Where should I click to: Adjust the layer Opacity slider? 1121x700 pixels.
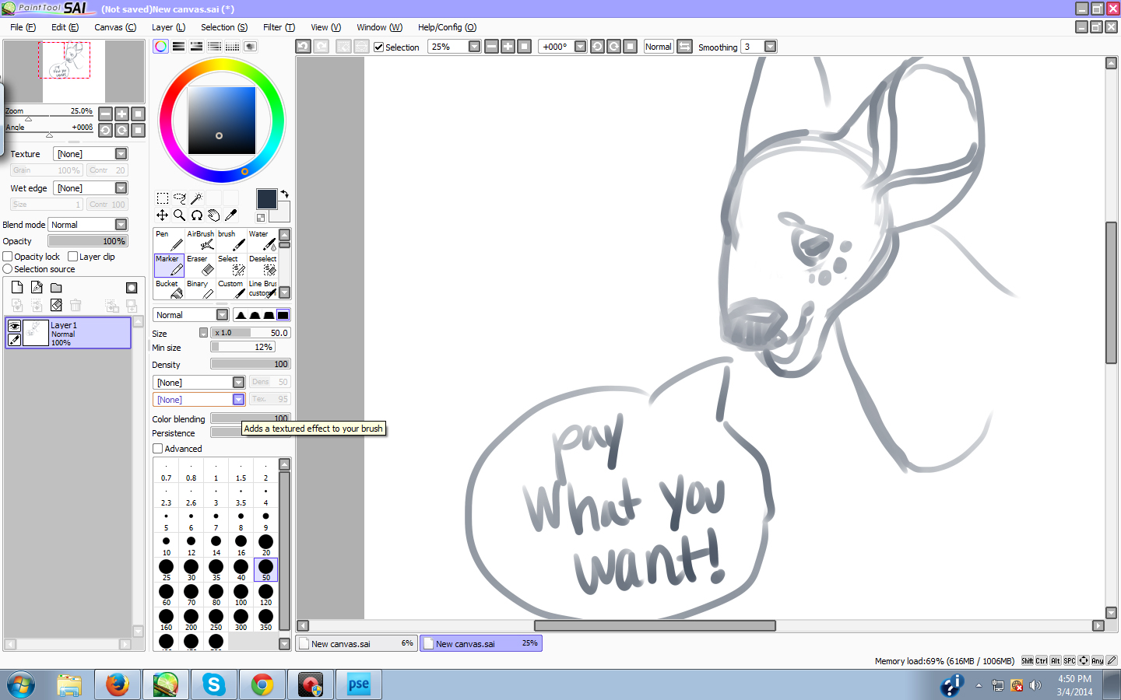88,241
